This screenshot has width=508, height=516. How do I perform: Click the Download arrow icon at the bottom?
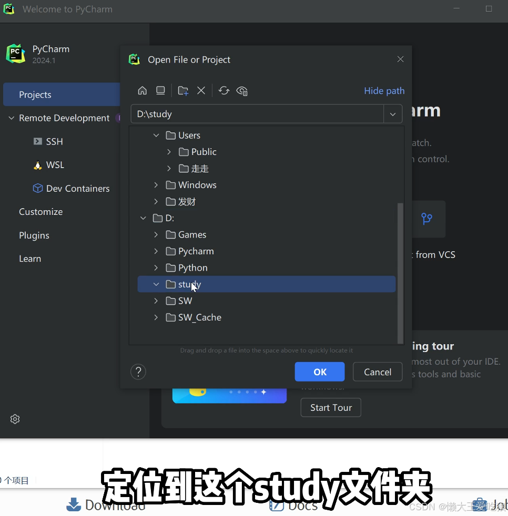(x=74, y=505)
